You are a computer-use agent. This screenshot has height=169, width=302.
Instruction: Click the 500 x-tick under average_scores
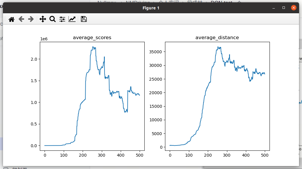click(140, 155)
